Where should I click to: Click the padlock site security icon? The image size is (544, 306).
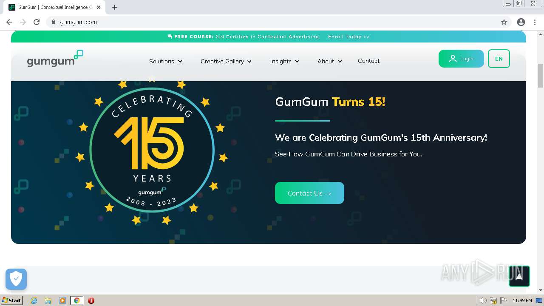pos(53,22)
